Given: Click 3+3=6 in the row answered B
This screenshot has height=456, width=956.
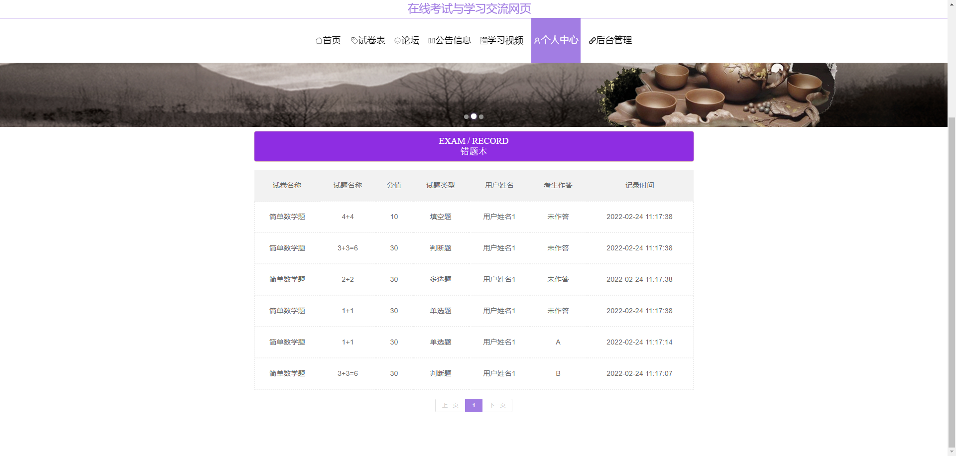Looking at the screenshot, I should pos(348,373).
